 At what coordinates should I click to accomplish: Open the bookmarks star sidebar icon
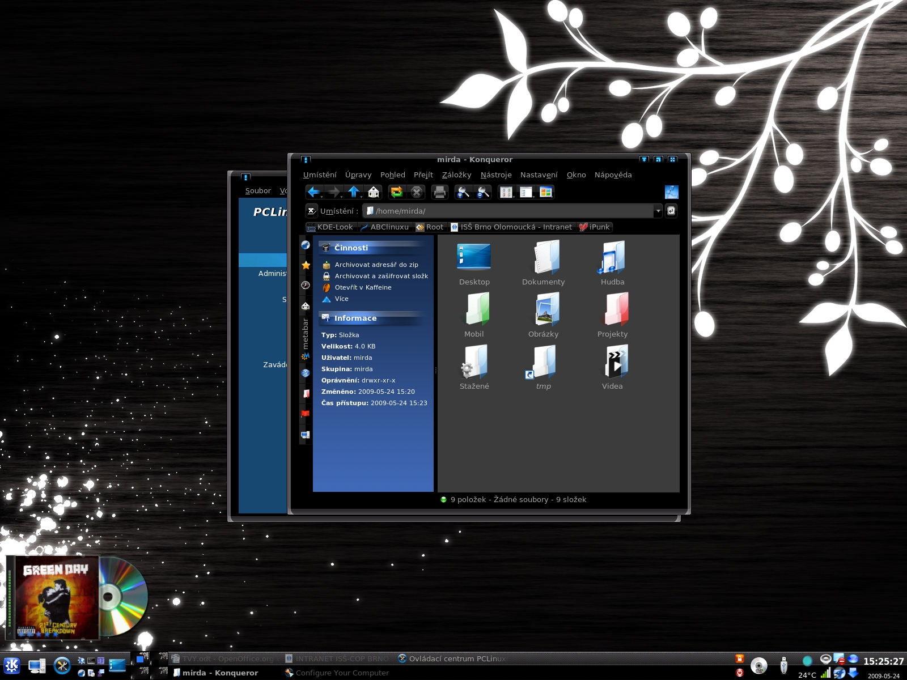306,265
